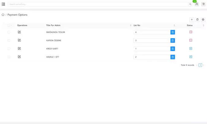The height and width of the screenshot is (124, 207).
Task: Focus the Search something input
Action: click(x=98, y=4)
